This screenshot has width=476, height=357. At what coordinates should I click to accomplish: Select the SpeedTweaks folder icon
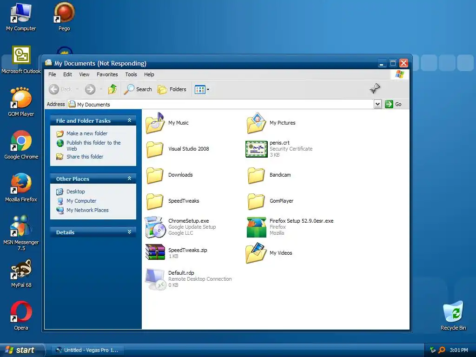[x=155, y=201]
